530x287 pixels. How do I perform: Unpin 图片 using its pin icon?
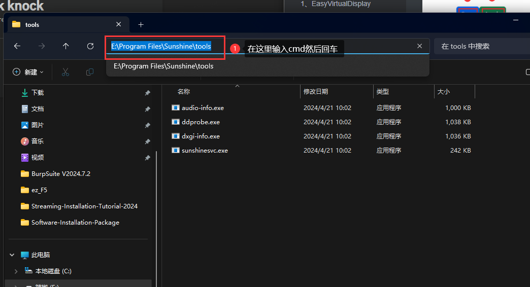pyautogui.click(x=147, y=125)
